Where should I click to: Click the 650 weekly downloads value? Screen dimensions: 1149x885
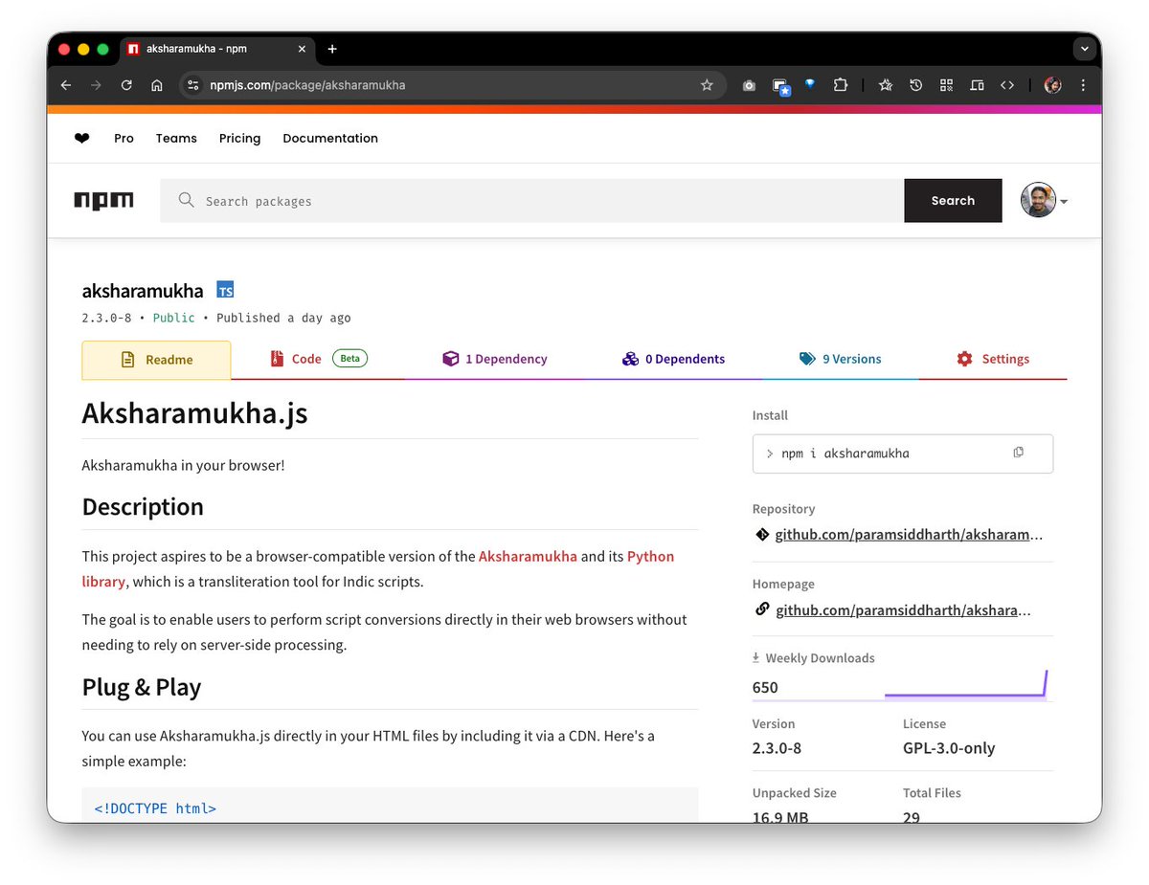pyautogui.click(x=765, y=687)
